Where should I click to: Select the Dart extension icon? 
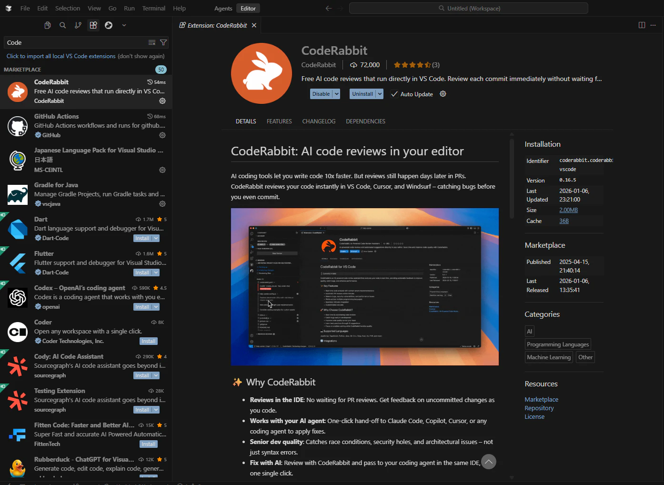tap(18, 229)
